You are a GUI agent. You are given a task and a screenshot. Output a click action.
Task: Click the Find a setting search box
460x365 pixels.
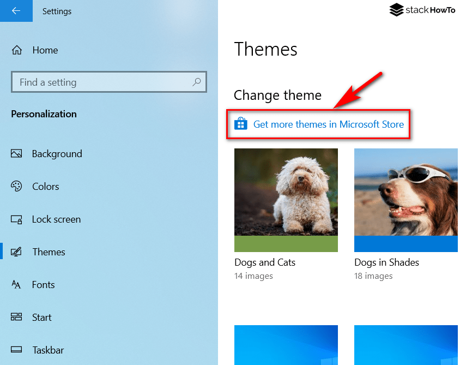(109, 82)
